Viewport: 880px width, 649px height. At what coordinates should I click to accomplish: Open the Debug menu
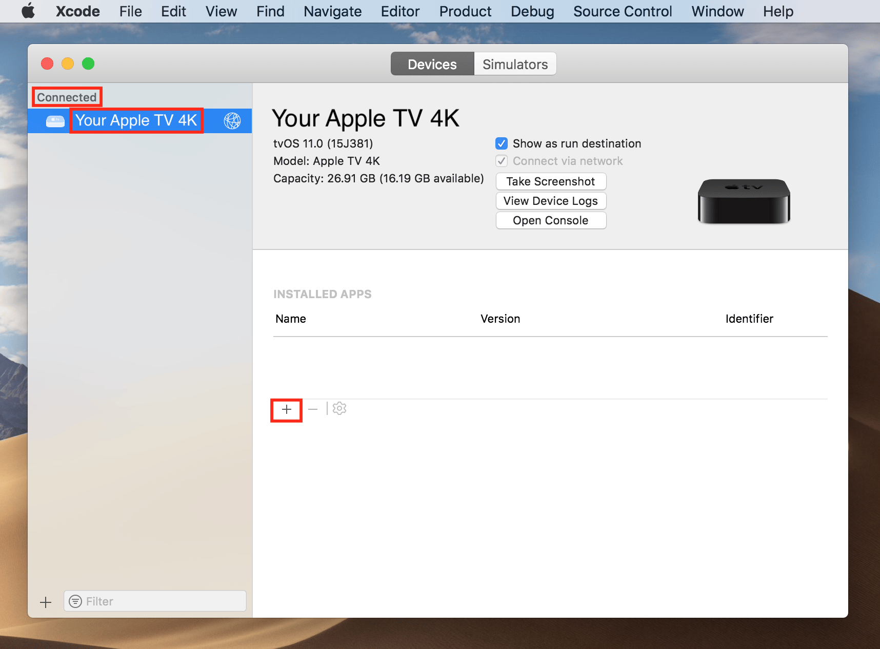(532, 11)
